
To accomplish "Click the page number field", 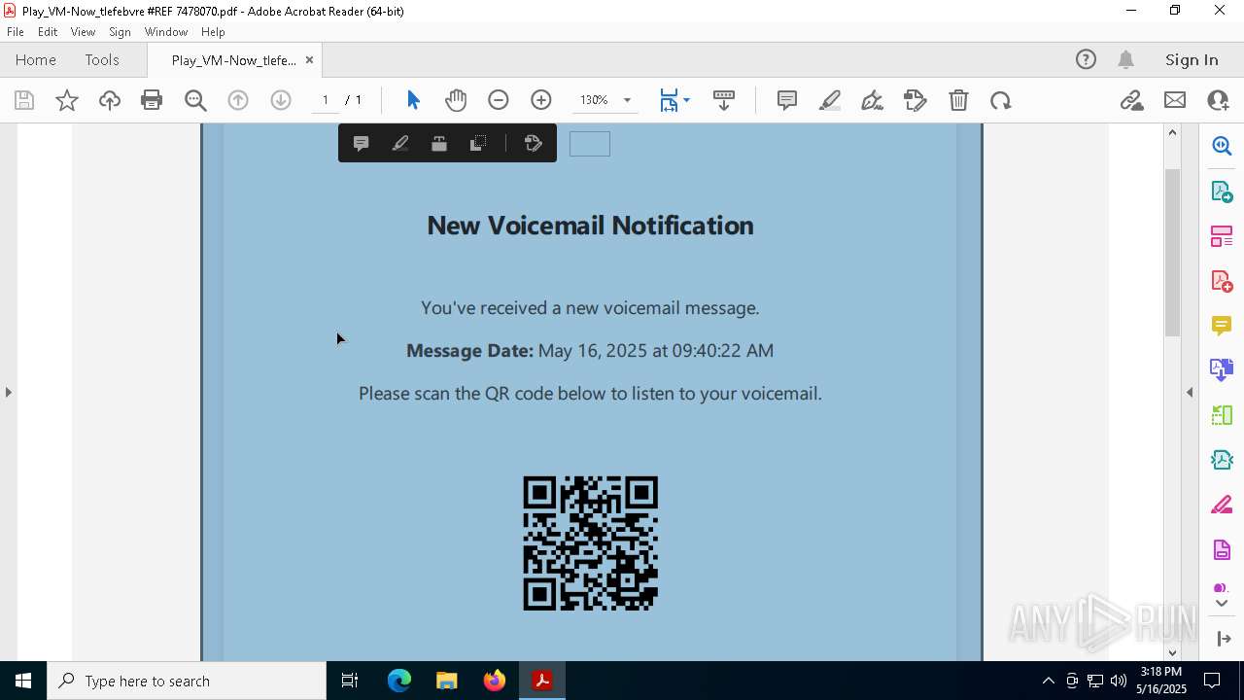I will click(x=325, y=100).
